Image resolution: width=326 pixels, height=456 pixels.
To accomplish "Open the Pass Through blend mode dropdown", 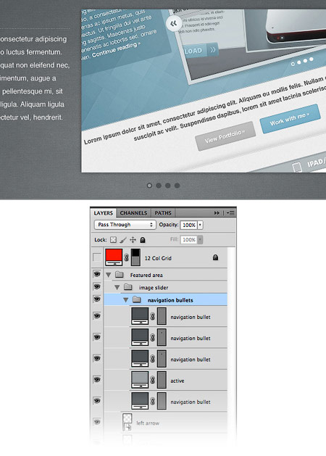I will [125, 225].
